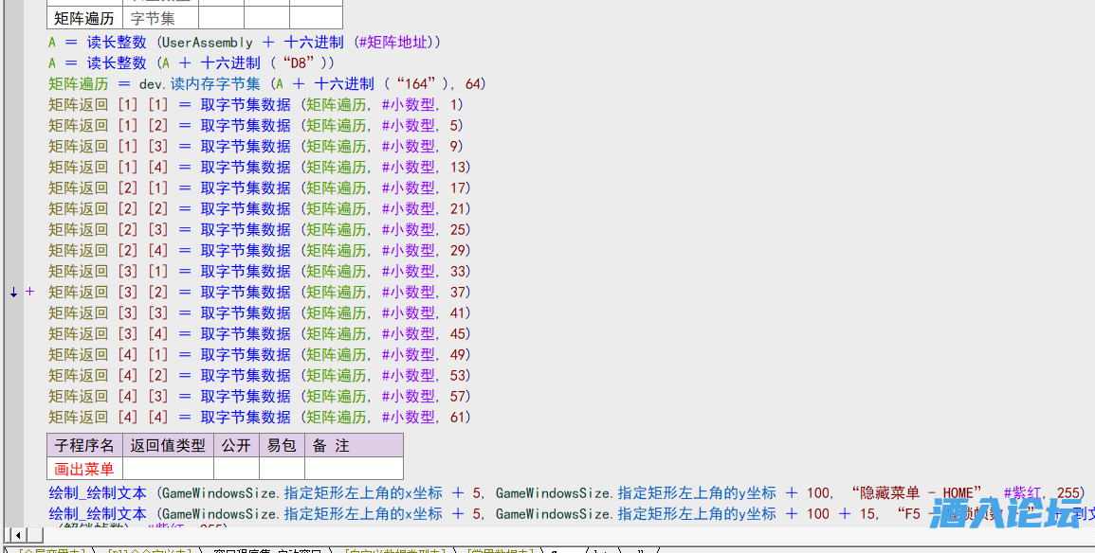This screenshot has width=1095, height=553.
Task: Toggle the 公开 cell for 画出菜单
Action: click(236, 469)
